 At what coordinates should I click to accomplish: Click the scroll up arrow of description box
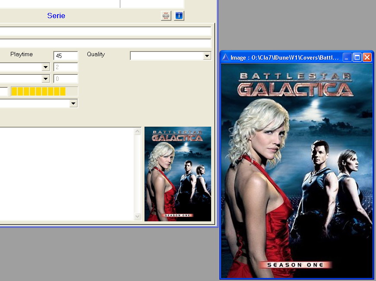[138, 131]
